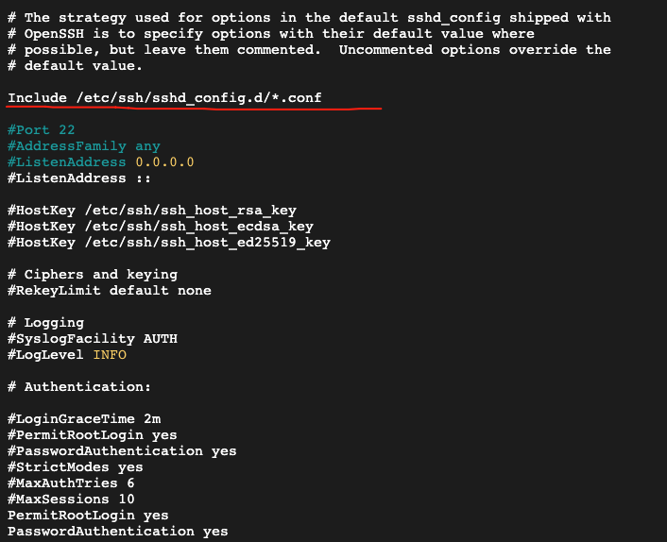Click the uncommented PermitRootLogin yes line
667x542 pixels.
pos(88,516)
